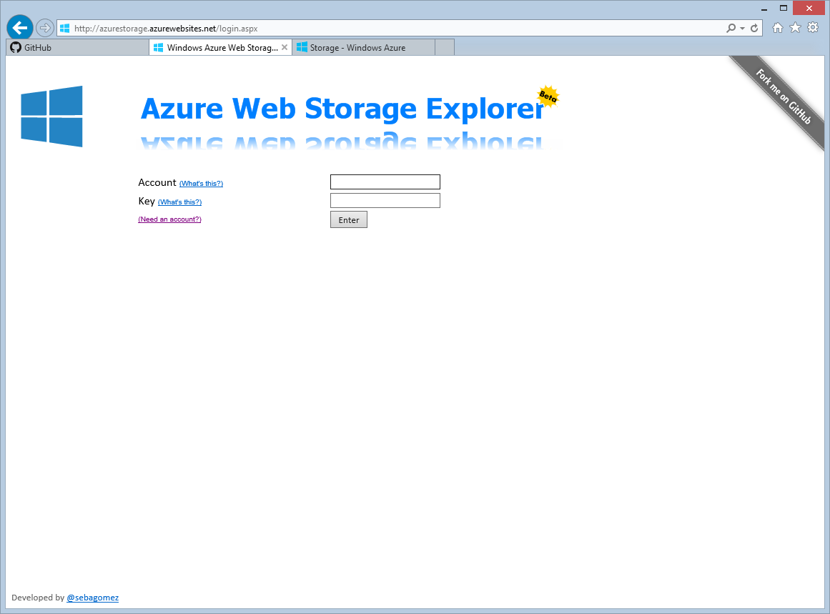Click the yellow Beta badge
This screenshot has width=830, height=614.
point(548,96)
